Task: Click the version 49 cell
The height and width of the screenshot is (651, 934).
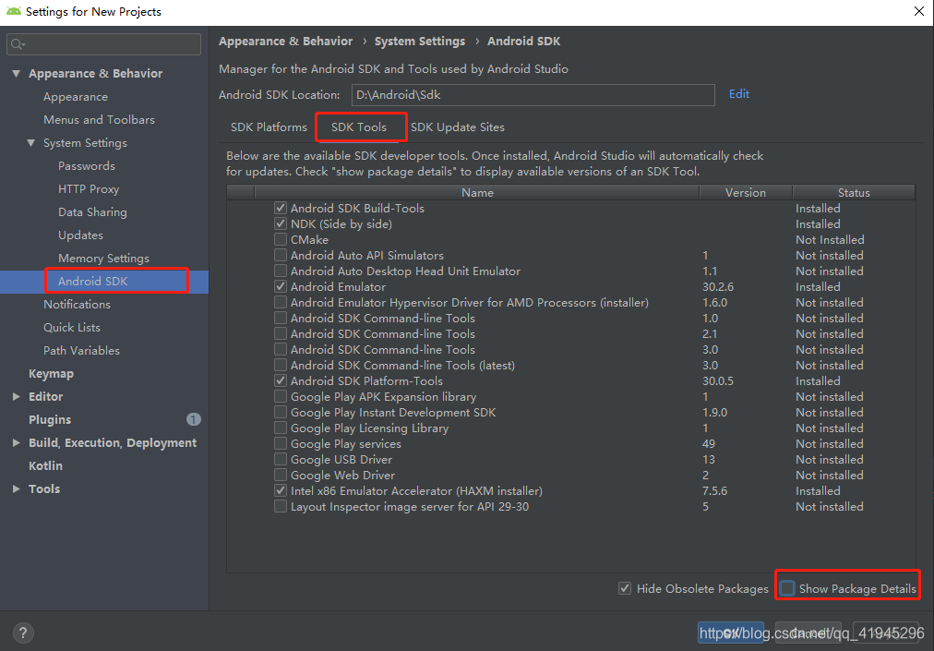Action: [708, 443]
